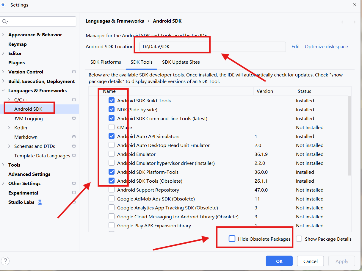
Task: Expand the C/C++ settings section
Action: pos(9,100)
